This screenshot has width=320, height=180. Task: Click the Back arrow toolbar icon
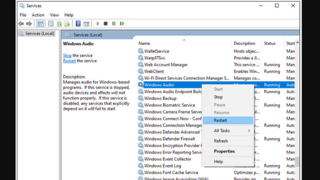21,24
